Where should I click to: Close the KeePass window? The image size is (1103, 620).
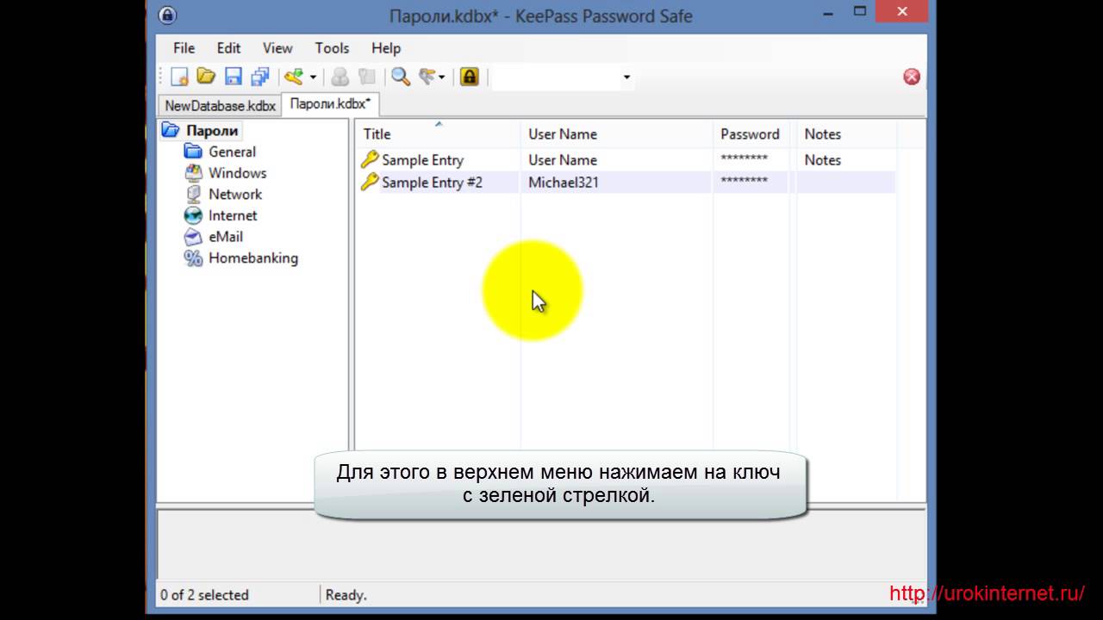902,11
